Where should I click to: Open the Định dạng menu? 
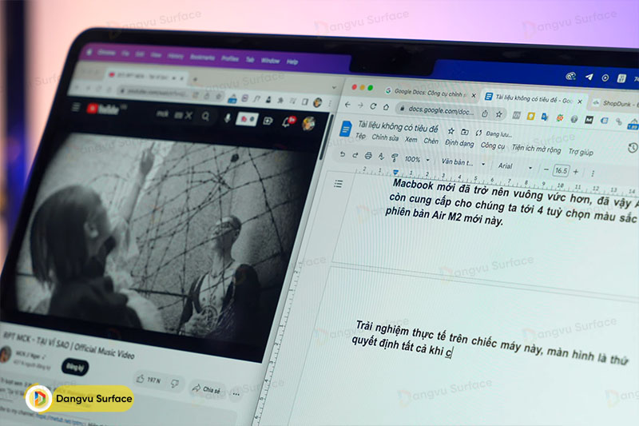coord(459,143)
